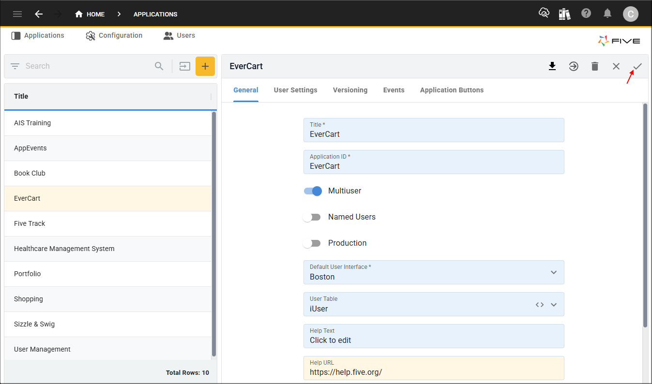Screen dimensions: 652x384
Task: Click the notifications bell icon
Action: click(x=607, y=14)
